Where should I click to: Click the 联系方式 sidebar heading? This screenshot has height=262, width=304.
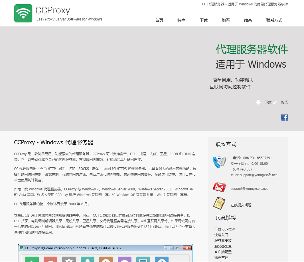(226, 144)
